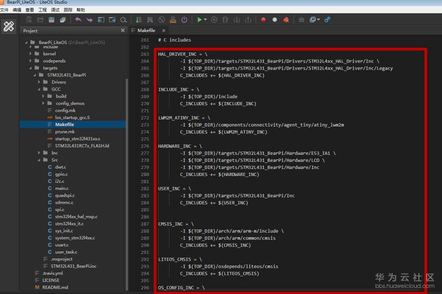Click line number 287 in gutter
The width and height of the screenshot is (442, 294).
click(145, 224)
